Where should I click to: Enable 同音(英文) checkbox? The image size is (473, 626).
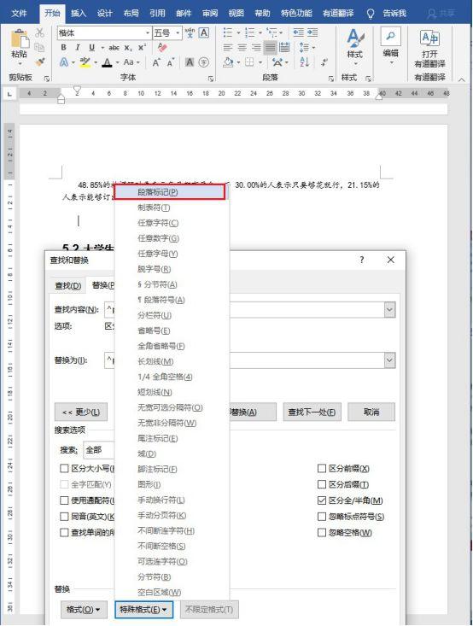click(64, 517)
